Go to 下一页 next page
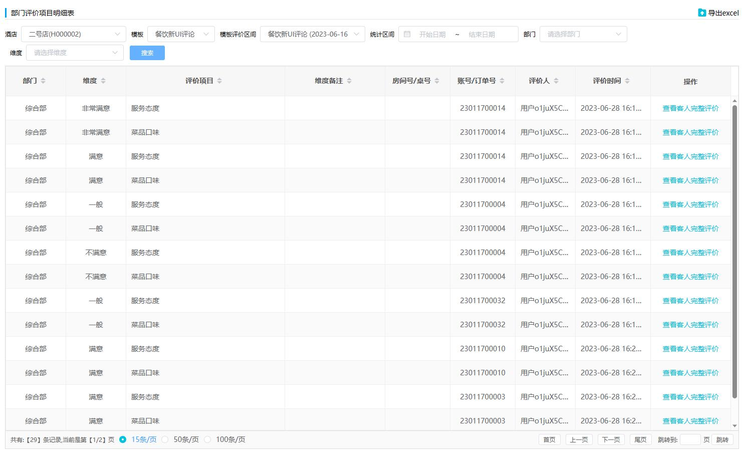The height and width of the screenshot is (453, 742). click(611, 439)
